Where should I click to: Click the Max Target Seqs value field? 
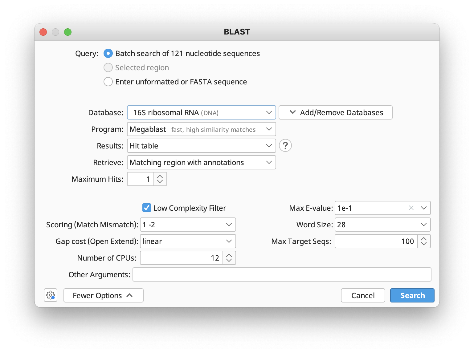coord(376,241)
